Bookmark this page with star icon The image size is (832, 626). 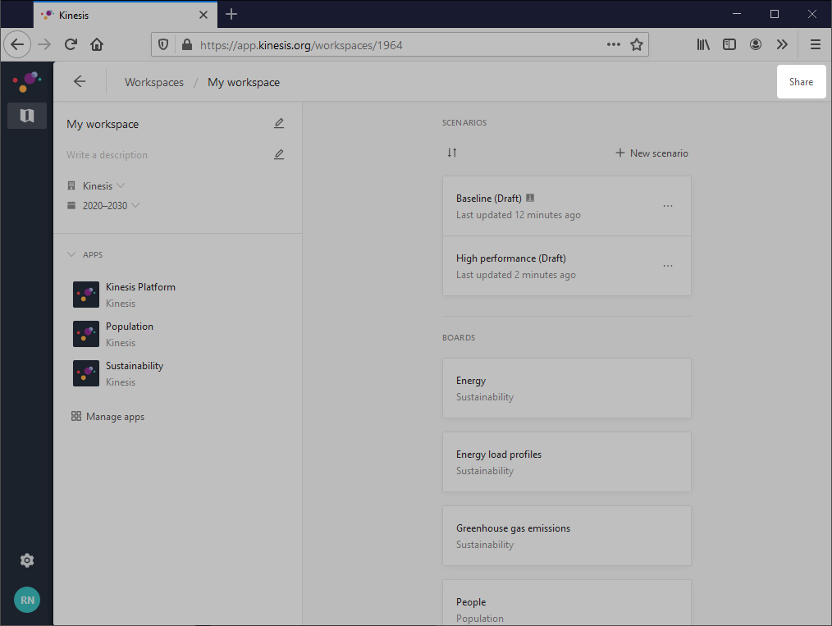pos(636,44)
